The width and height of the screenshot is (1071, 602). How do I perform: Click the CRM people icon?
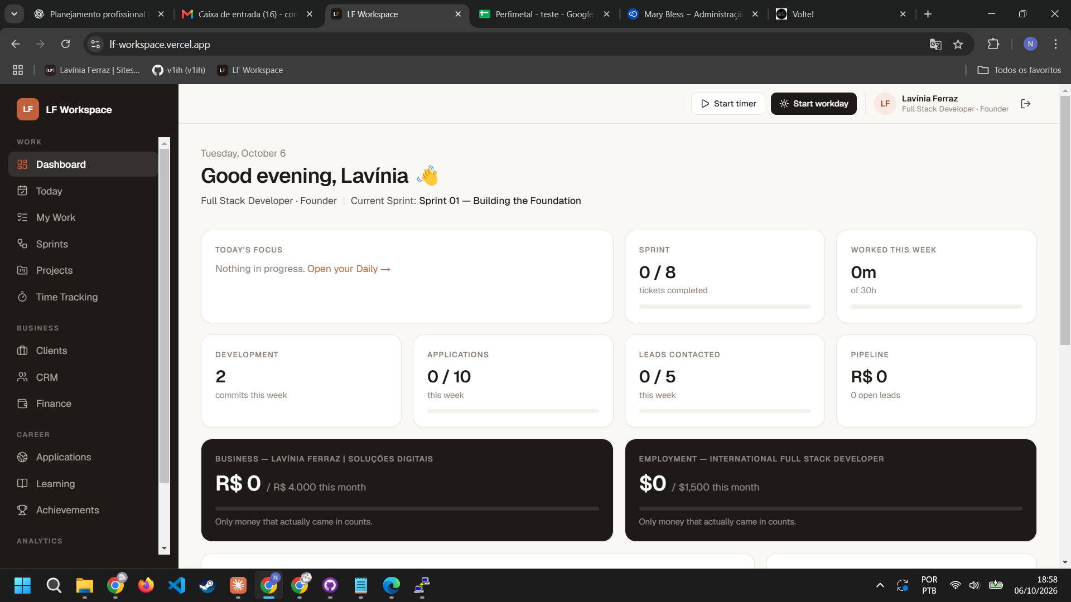(x=22, y=377)
